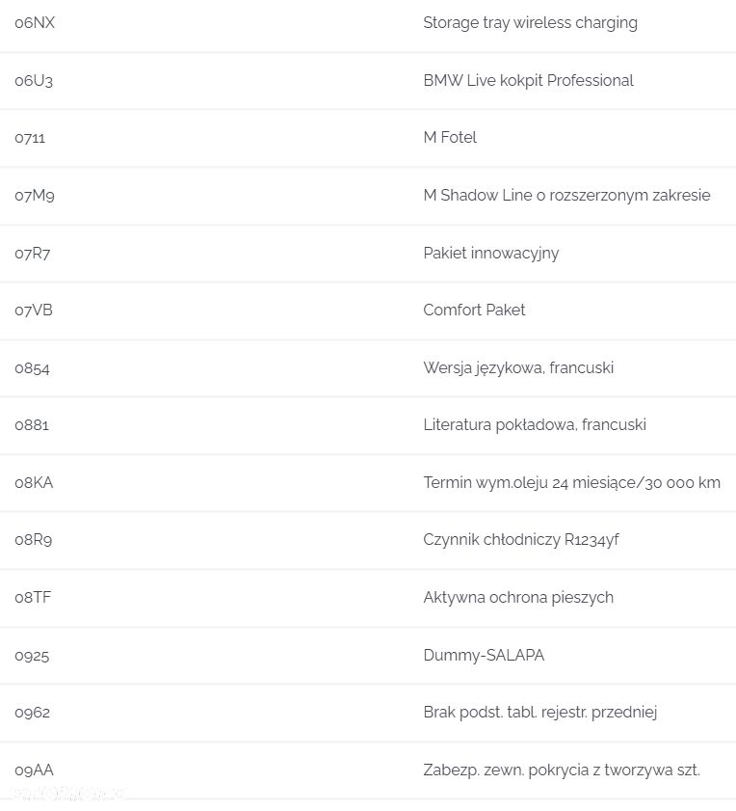Select the 08KA option code

click(x=34, y=482)
